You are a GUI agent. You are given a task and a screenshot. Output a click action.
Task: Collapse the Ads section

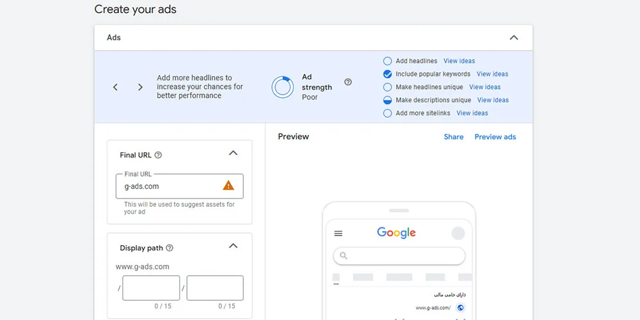pyautogui.click(x=514, y=38)
